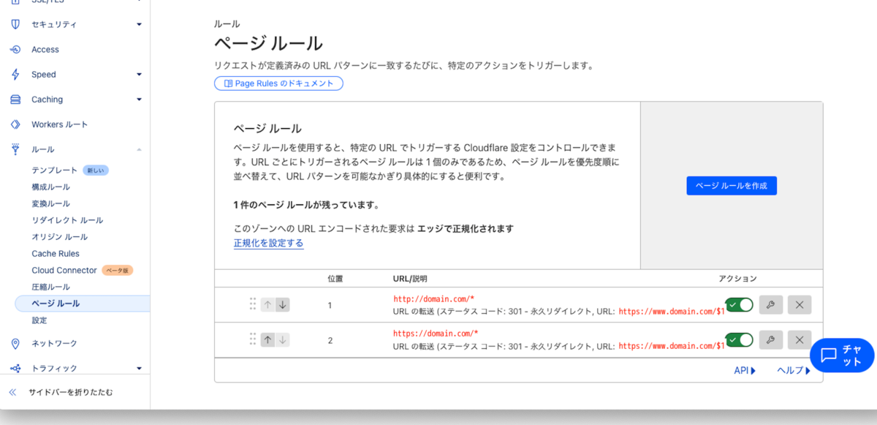The width and height of the screenshot is (877, 425).
Task: Delete the https://domain.com/* page rule
Action: click(800, 339)
